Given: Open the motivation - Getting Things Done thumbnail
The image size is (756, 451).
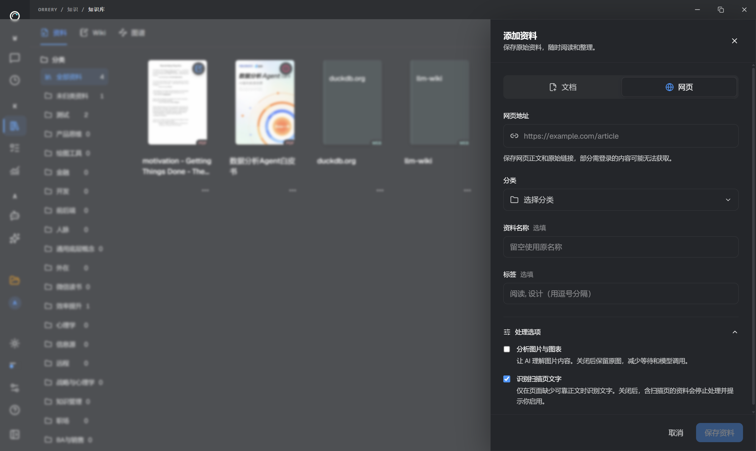Looking at the screenshot, I should tap(178, 102).
